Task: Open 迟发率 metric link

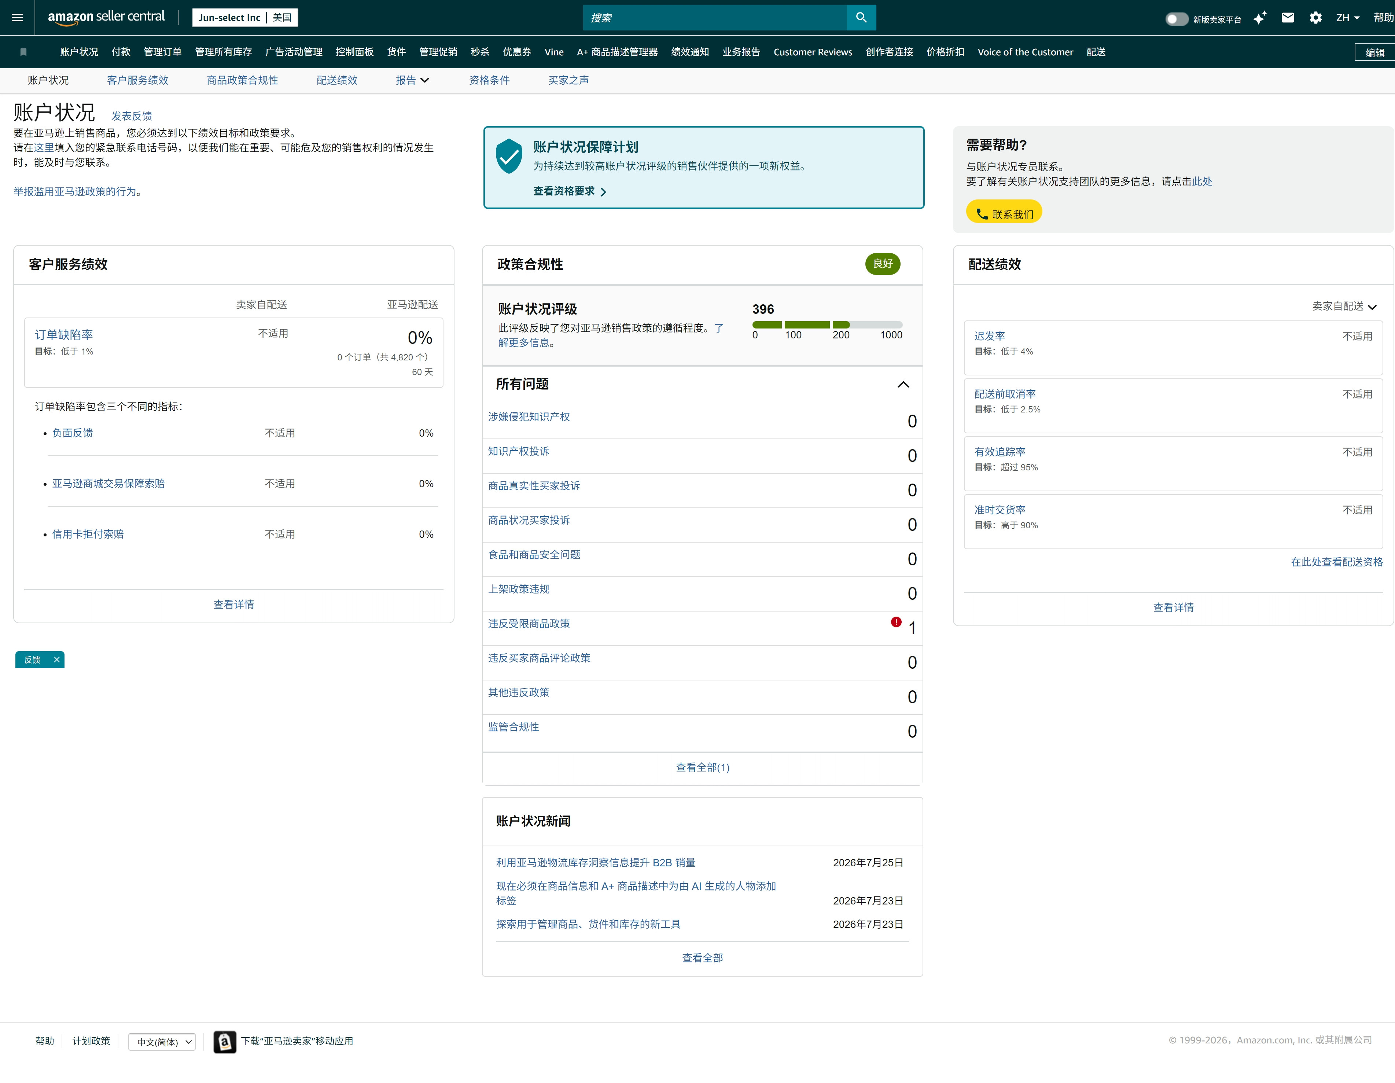Action: 989,336
